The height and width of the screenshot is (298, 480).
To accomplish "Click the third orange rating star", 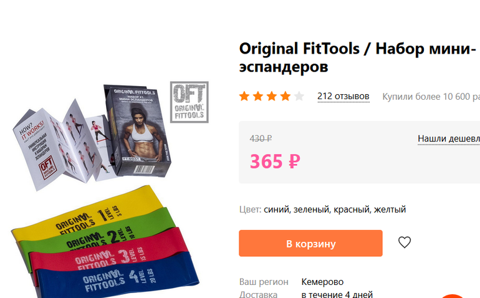I will coord(272,96).
